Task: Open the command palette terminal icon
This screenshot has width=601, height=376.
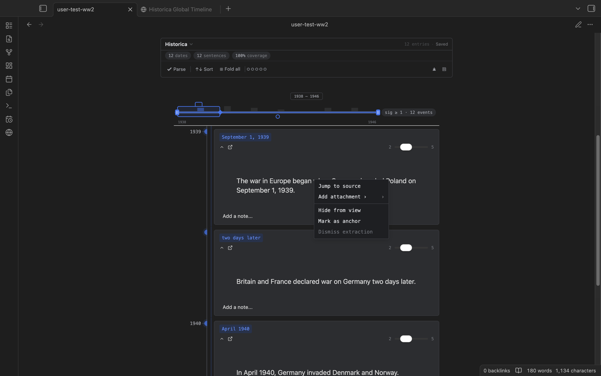Action: [x=9, y=106]
